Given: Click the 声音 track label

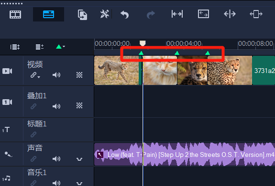Looking at the screenshot, I should 35,148.
